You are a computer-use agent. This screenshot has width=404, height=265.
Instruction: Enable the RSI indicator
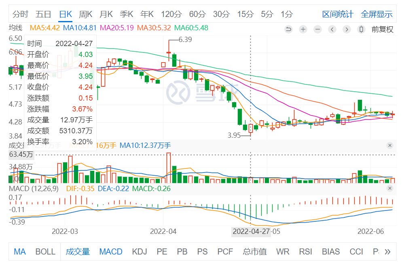(x=305, y=252)
